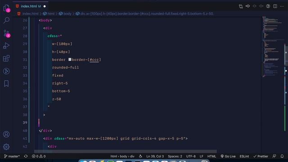The image size is (288, 162).
Task: Click the go to commit icon in toolbar
Action: coord(247,6)
